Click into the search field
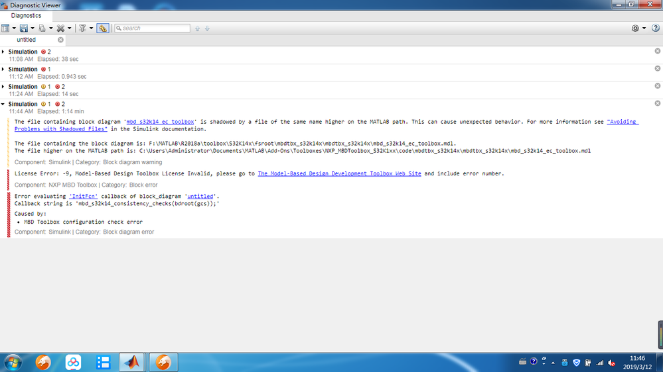The width and height of the screenshot is (663, 372). click(x=153, y=28)
